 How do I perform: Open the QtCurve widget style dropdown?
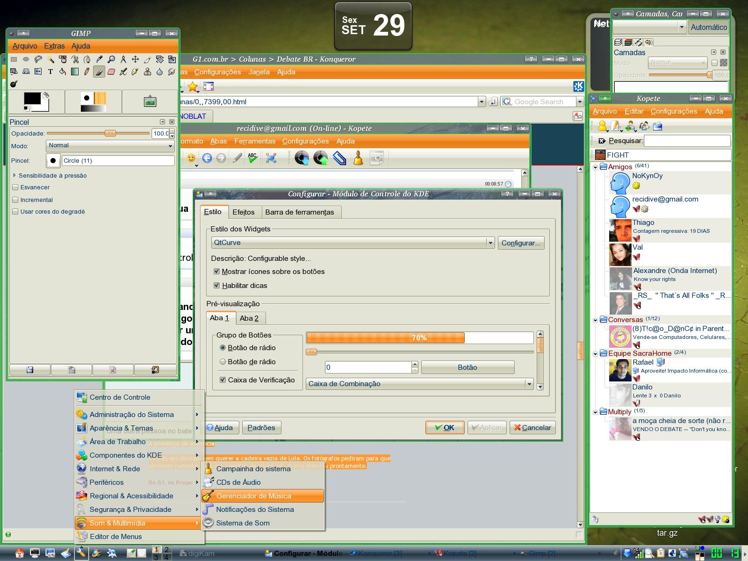353,243
